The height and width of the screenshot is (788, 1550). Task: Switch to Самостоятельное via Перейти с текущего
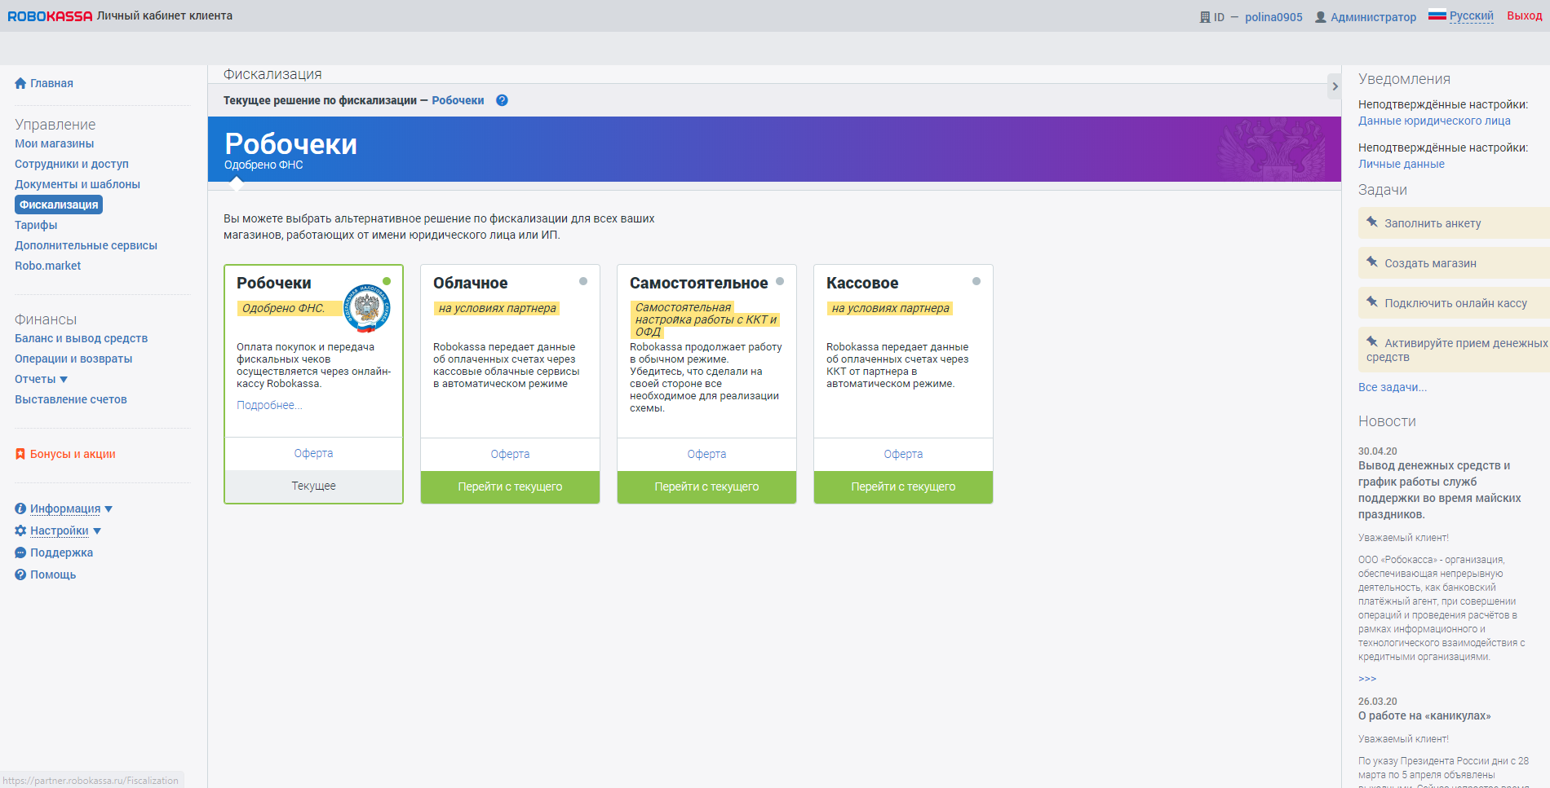pos(706,486)
